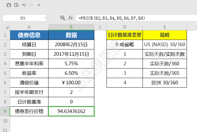Image resolution: width=197 pixels, height=132 pixels.
Task: Click cell ¥100.00
Action: 71,83
